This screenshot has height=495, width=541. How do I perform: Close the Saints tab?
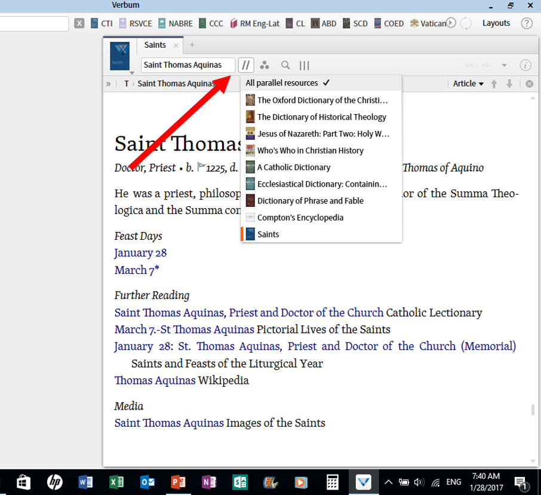[176, 45]
